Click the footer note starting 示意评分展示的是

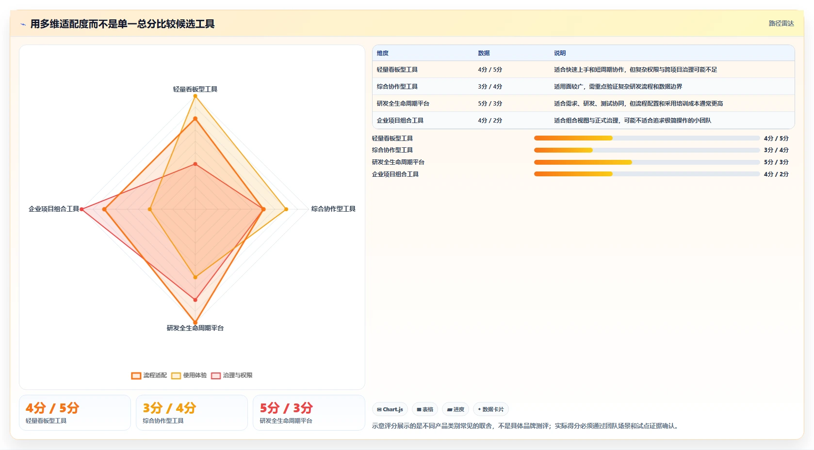pyautogui.click(x=526, y=426)
